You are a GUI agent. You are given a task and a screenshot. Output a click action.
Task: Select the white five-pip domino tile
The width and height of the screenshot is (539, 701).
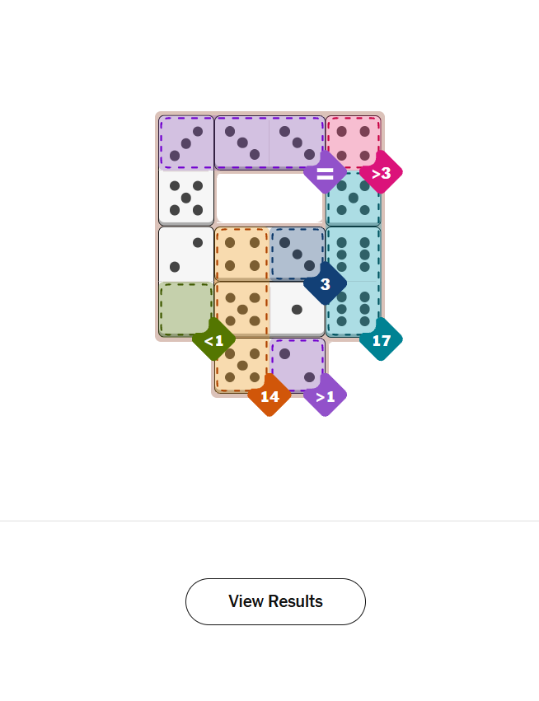[x=186, y=198]
